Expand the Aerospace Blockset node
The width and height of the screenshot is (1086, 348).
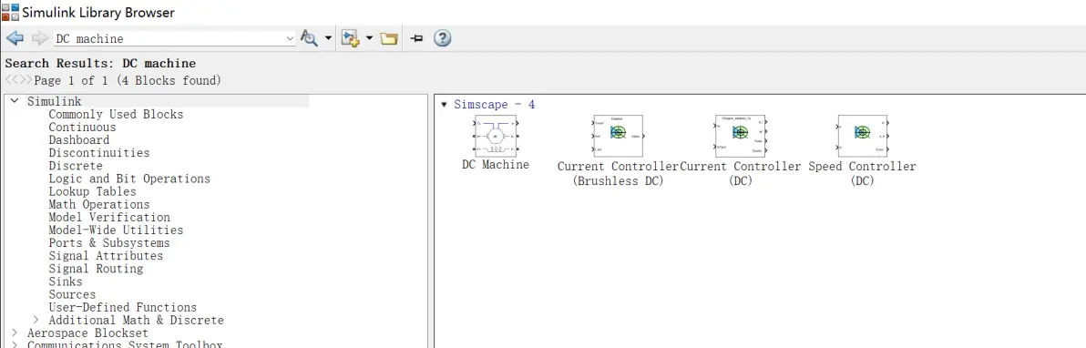(15, 333)
